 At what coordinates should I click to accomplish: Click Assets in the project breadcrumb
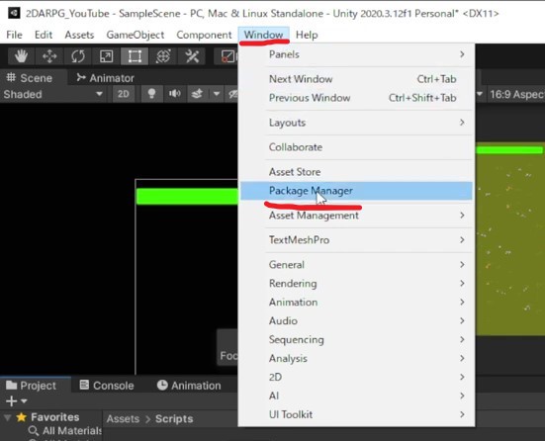point(123,419)
